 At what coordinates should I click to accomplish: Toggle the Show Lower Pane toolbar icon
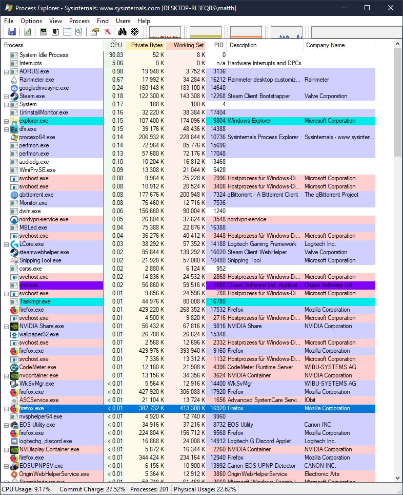tap(67, 31)
